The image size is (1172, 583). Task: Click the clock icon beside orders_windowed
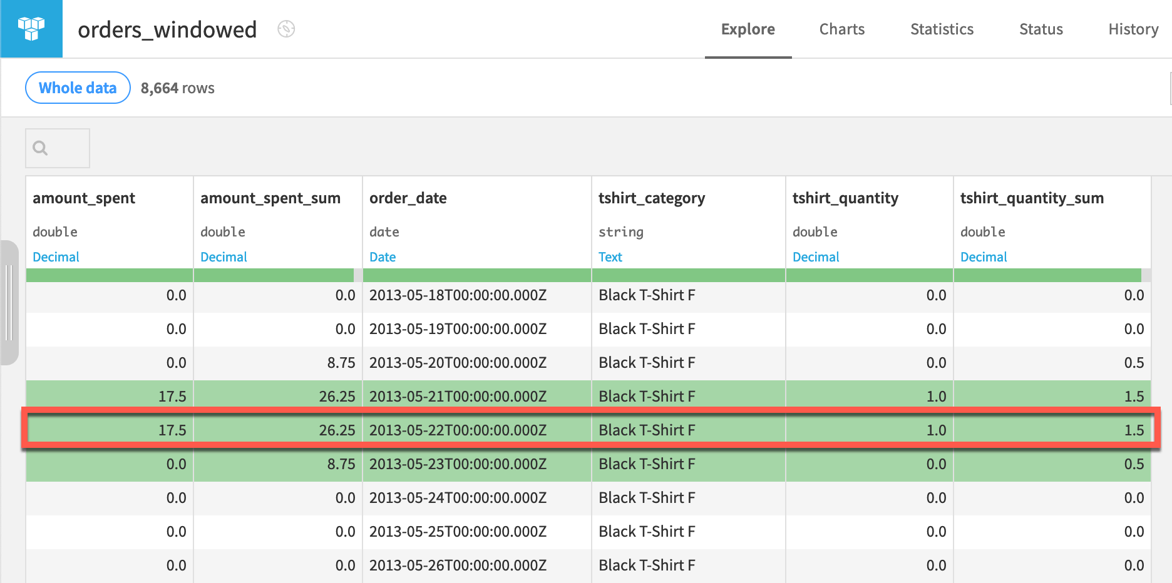coord(286,29)
